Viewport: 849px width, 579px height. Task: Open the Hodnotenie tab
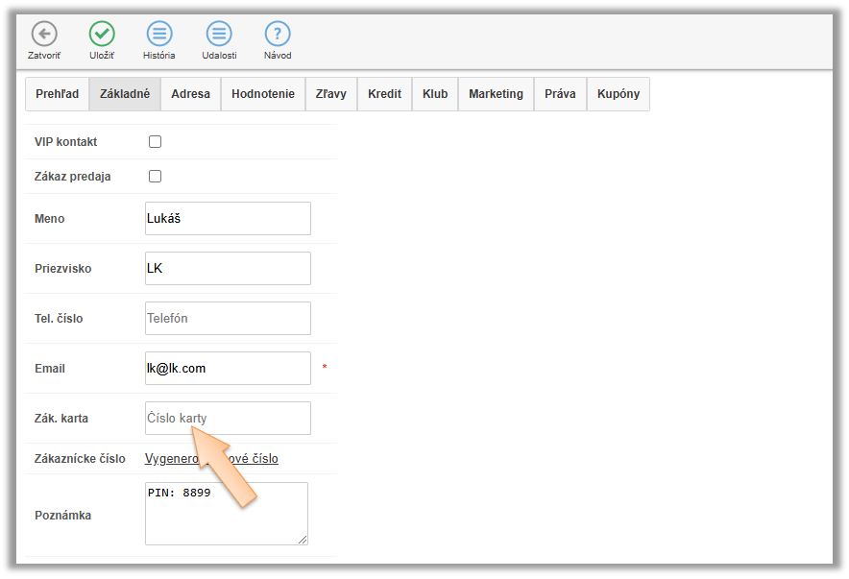tap(263, 94)
